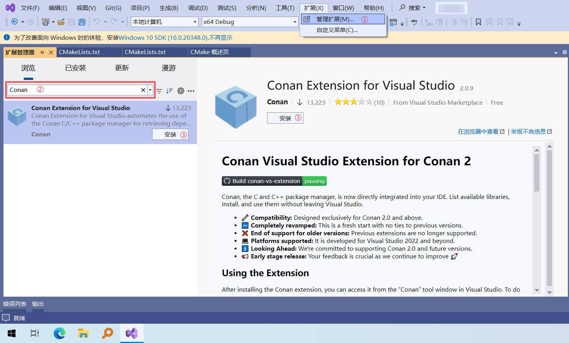Click the filter icon beside search box
Viewport: 569px width, 343px height.
tap(159, 91)
